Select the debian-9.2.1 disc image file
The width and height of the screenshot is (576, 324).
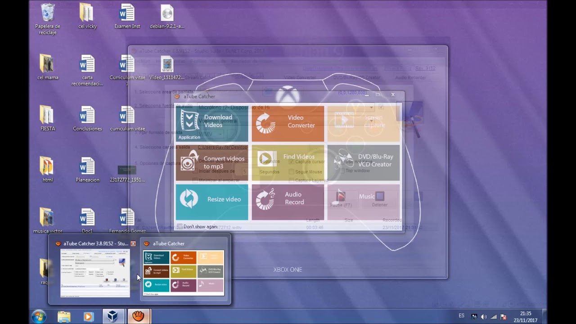tap(167, 16)
